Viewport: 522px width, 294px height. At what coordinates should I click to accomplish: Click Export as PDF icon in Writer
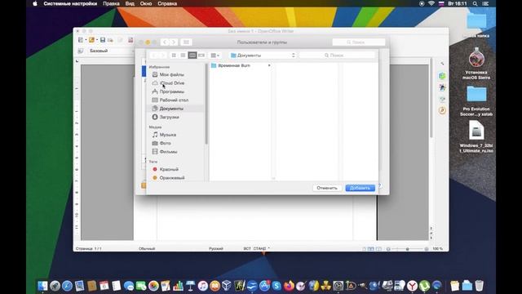point(130,40)
